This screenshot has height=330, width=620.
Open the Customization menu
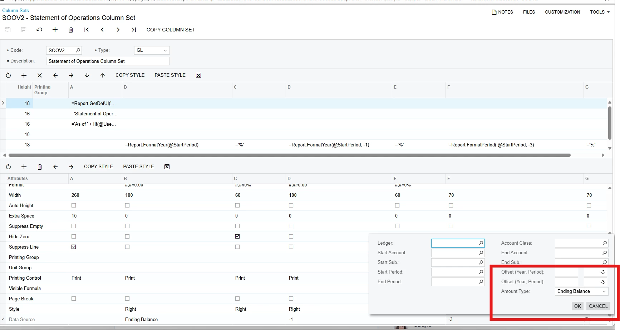[562, 12]
